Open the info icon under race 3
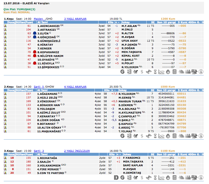Viewport: 209px width, 184px height. point(201,178)
